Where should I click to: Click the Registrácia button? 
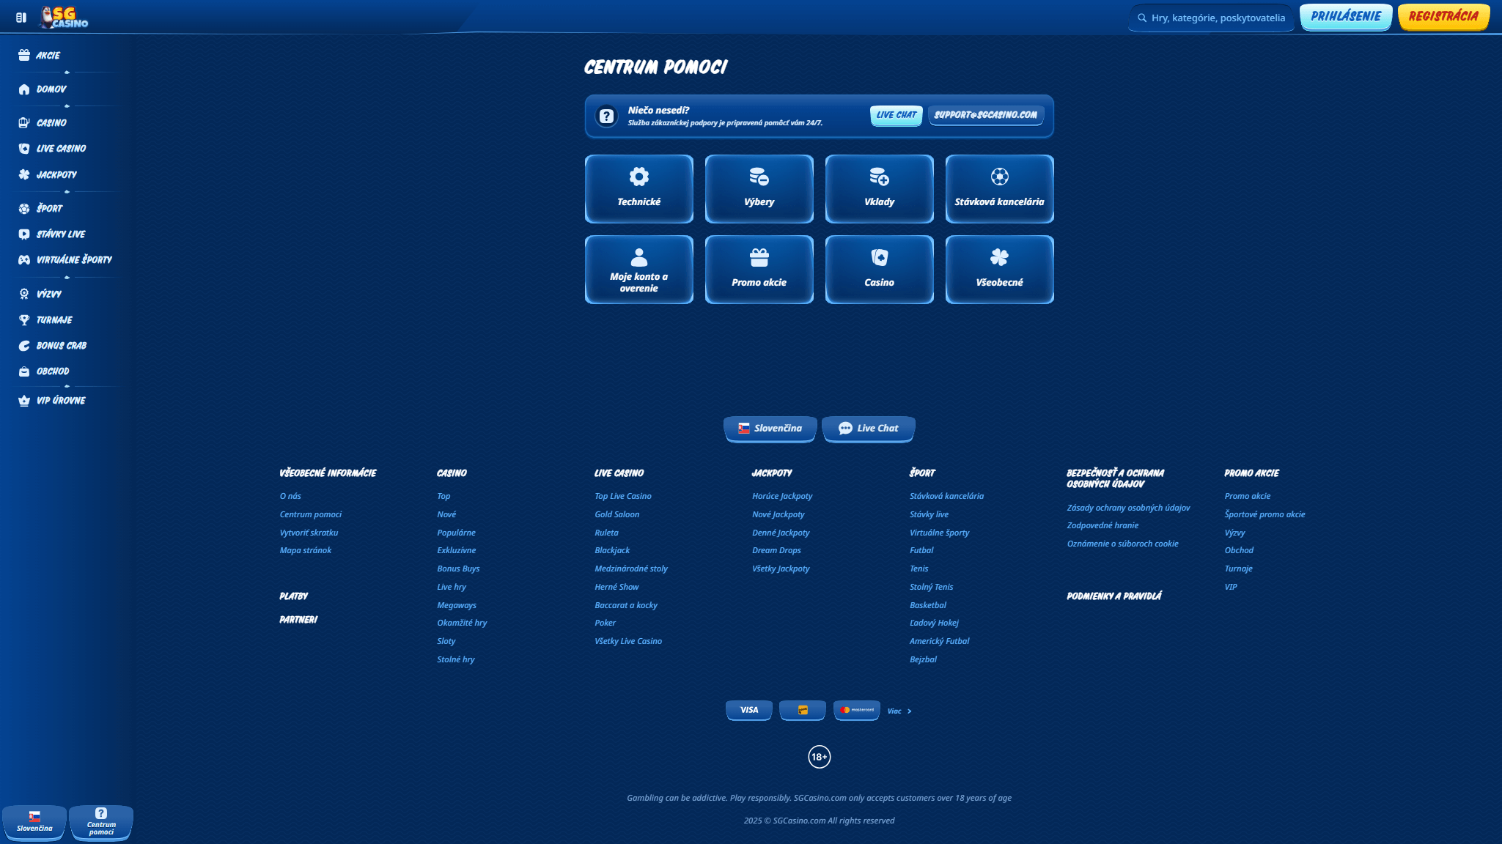[1443, 17]
